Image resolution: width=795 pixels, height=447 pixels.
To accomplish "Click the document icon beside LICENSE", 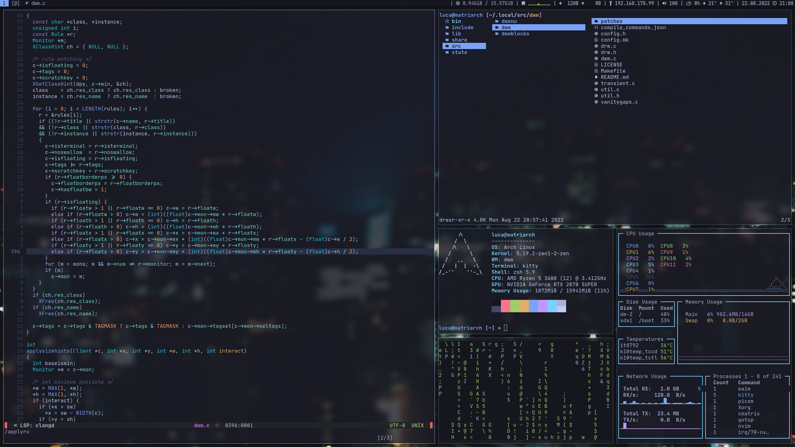I will coord(596,65).
